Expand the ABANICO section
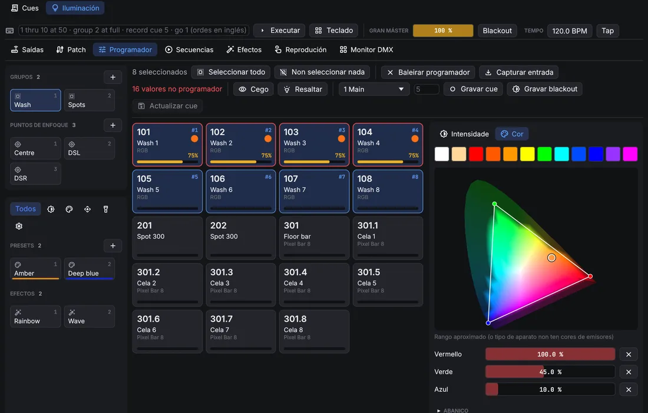648x413 pixels. click(453, 410)
